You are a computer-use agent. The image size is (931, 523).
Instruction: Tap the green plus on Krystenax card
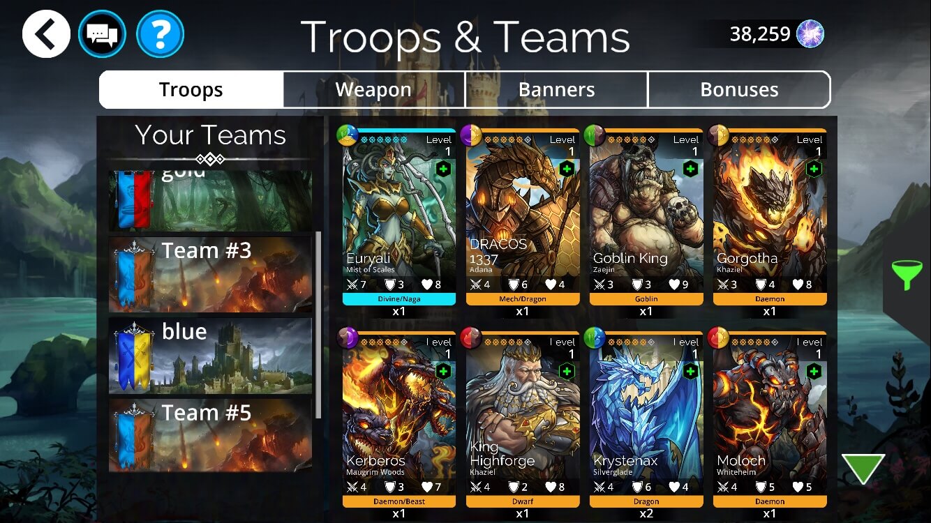coord(690,371)
